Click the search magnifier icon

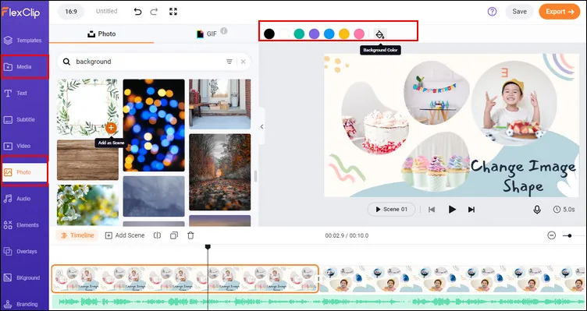pos(66,62)
